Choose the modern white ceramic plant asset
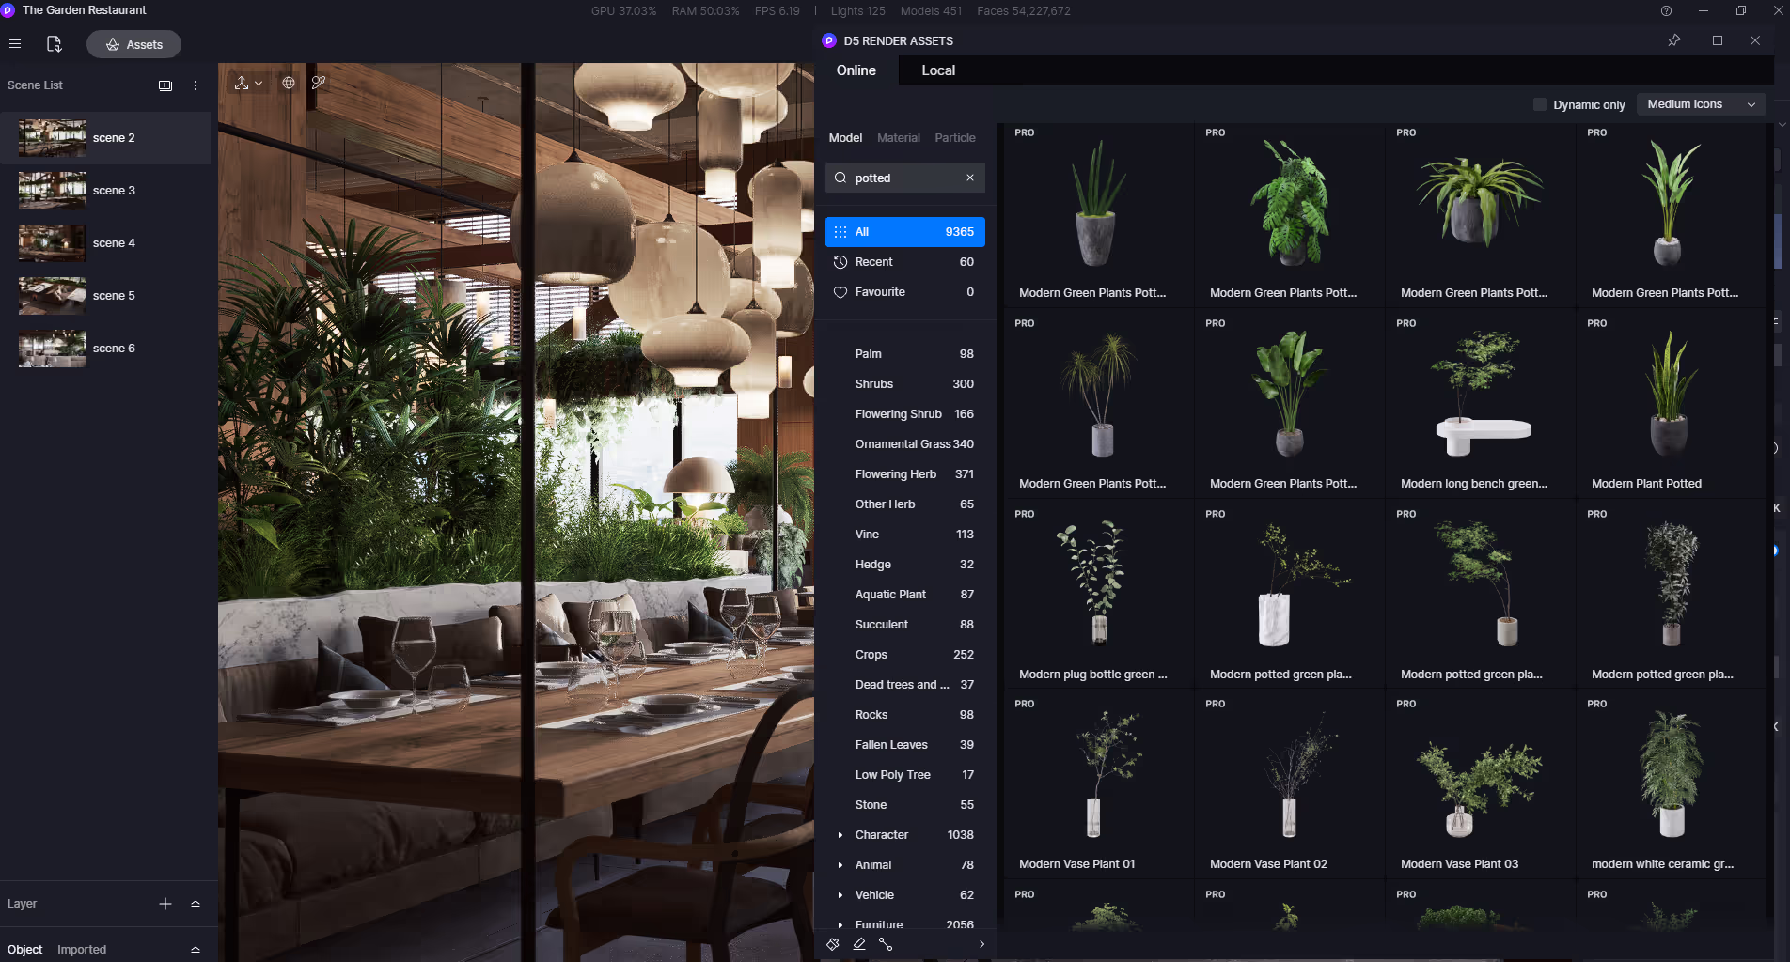The height and width of the screenshot is (962, 1790). pyautogui.click(x=1672, y=784)
